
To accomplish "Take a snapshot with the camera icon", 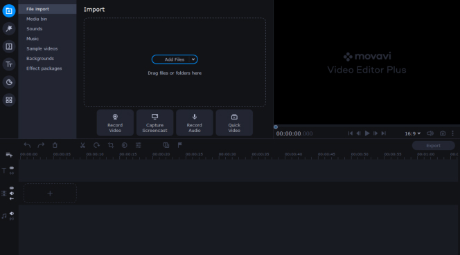I will pyautogui.click(x=443, y=133).
